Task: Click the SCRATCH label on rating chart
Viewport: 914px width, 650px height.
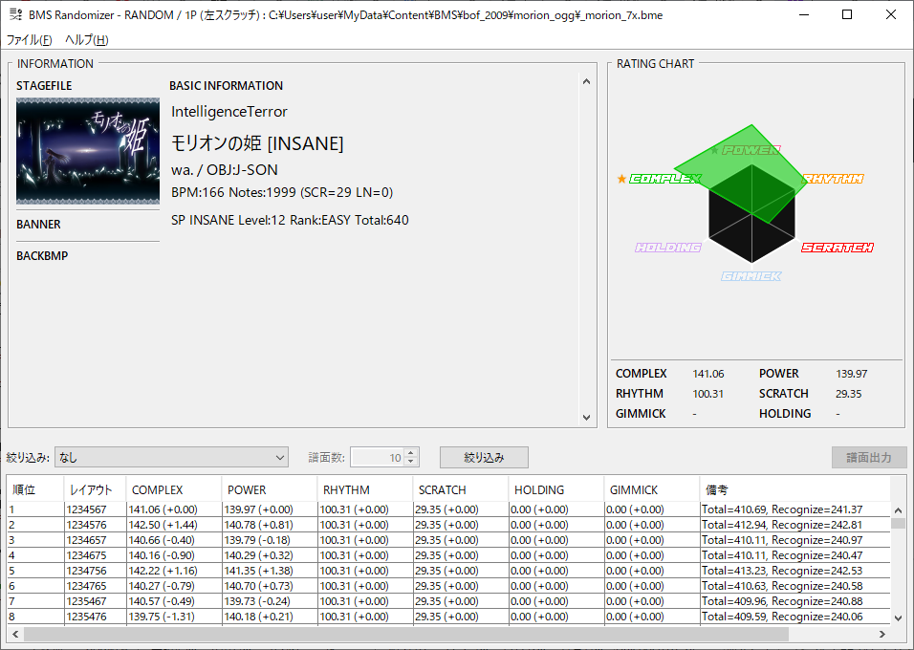Action: coord(838,248)
